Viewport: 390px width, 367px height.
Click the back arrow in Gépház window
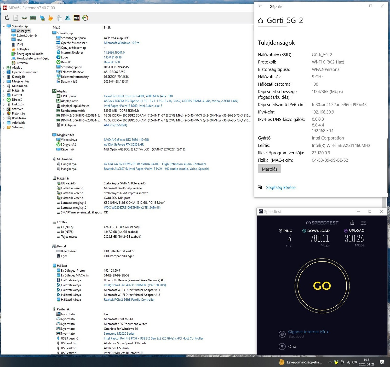coord(260,6)
